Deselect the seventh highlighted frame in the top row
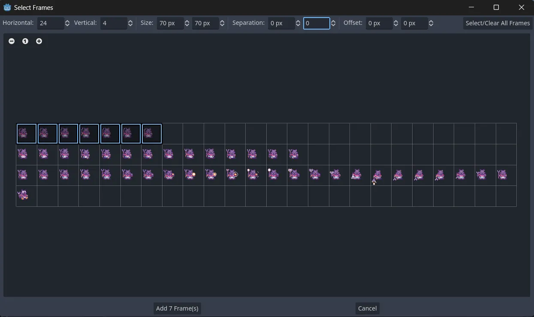The height and width of the screenshot is (317, 534). click(152, 134)
